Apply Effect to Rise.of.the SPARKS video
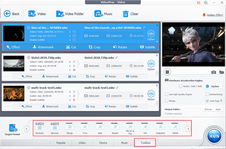This screenshot has width=226, height=149. coord(13,47)
